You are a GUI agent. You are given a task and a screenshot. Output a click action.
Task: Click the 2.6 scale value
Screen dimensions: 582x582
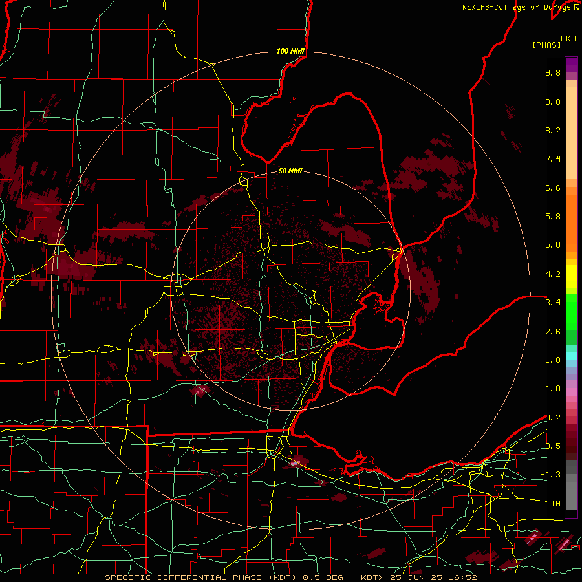click(x=553, y=332)
